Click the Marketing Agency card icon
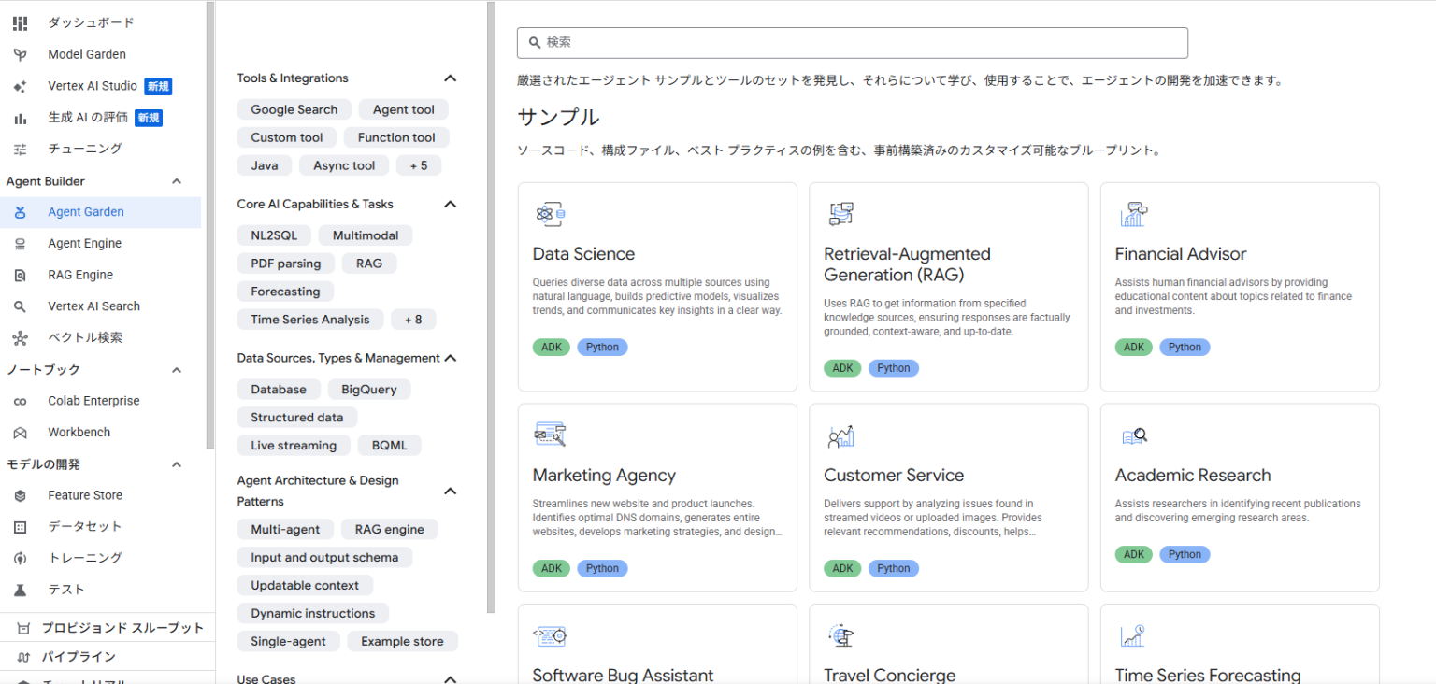This screenshot has height=684, width=1436. pos(551,435)
